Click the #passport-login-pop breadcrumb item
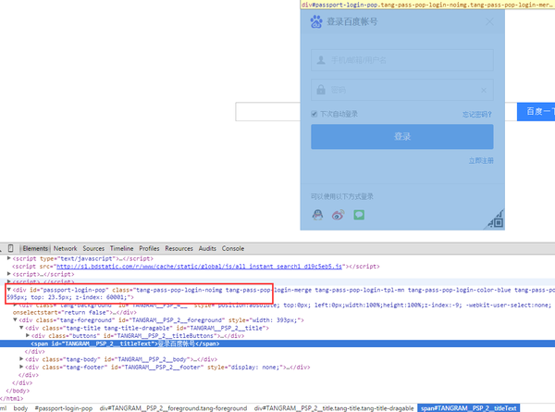The image size is (555, 412). pyautogui.click(x=63, y=408)
